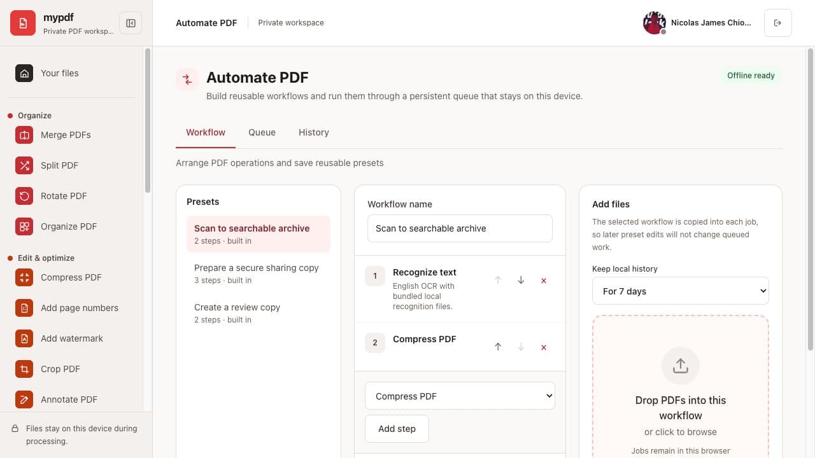Click the Private workspace header label
Screen dimensions: 815x458
pyautogui.click(x=291, y=23)
